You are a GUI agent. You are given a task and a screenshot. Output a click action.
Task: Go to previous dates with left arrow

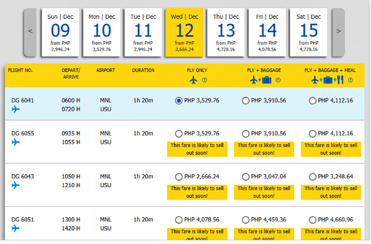[31, 31]
